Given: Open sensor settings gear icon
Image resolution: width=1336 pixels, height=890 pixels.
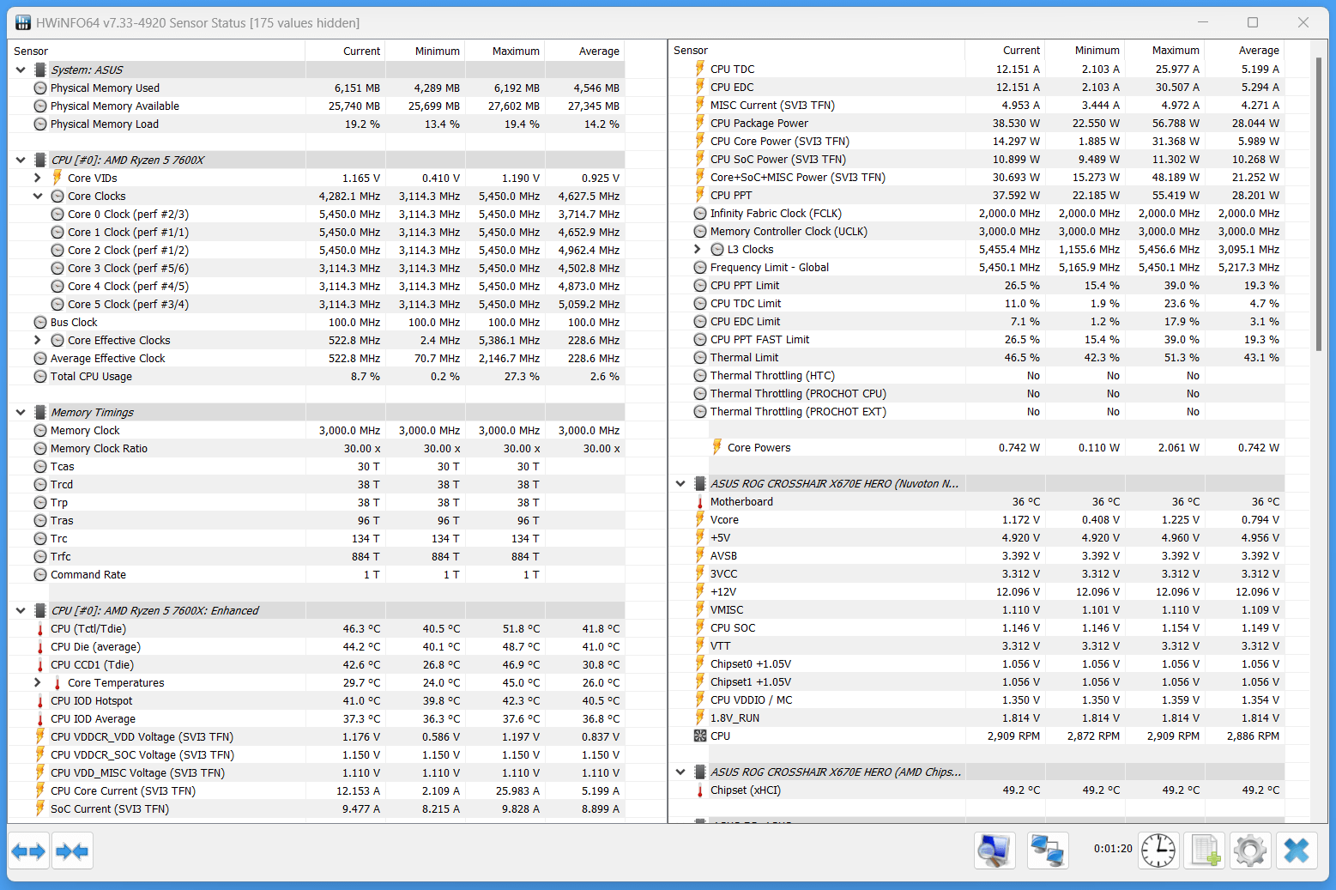Looking at the screenshot, I should (1250, 851).
